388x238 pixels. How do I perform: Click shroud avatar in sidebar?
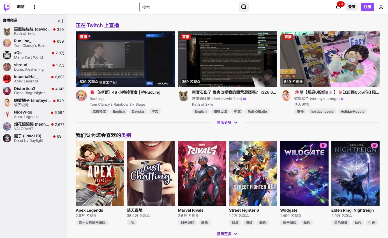(x=7, y=67)
